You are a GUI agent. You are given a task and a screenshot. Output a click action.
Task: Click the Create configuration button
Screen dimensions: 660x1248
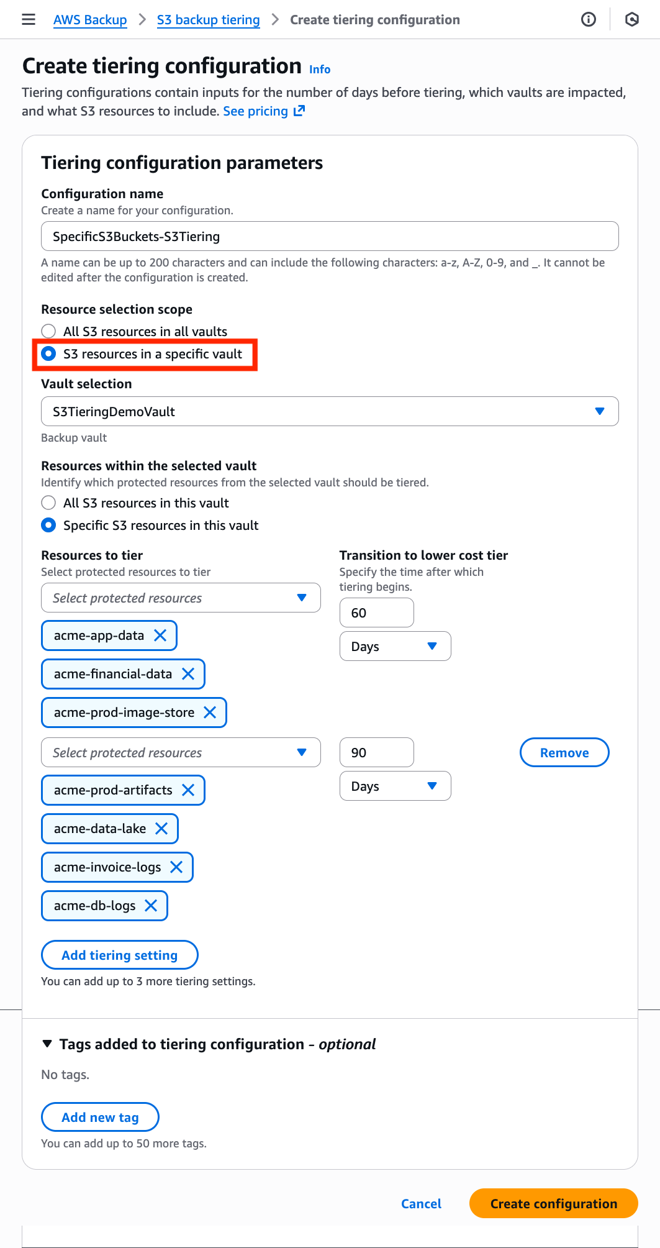click(x=553, y=1203)
